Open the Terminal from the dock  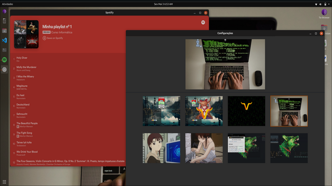[4, 50]
